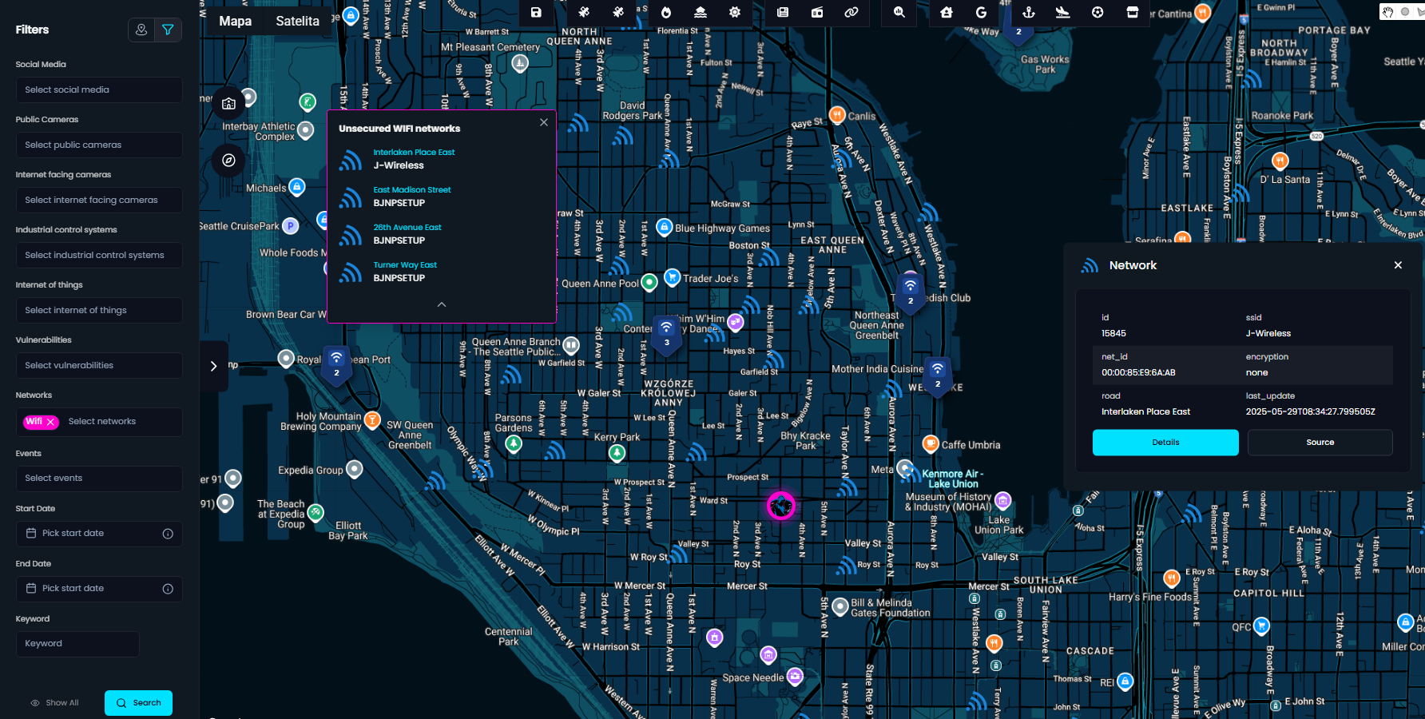This screenshot has width=1425, height=719.
Task: Open the Select social media dropdown
Action: point(99,89)
